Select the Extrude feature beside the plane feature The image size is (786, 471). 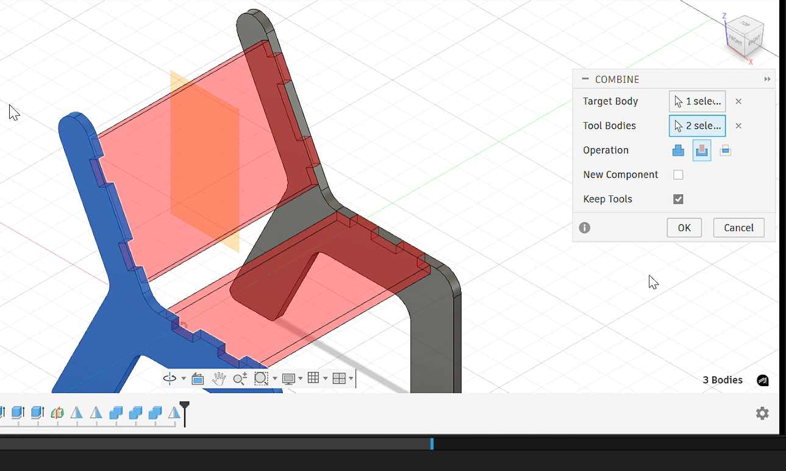coord(37,413)
